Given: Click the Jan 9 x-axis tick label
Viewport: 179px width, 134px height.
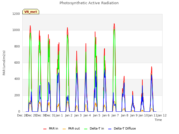Looking at the screenshot, I should (134, 115).
